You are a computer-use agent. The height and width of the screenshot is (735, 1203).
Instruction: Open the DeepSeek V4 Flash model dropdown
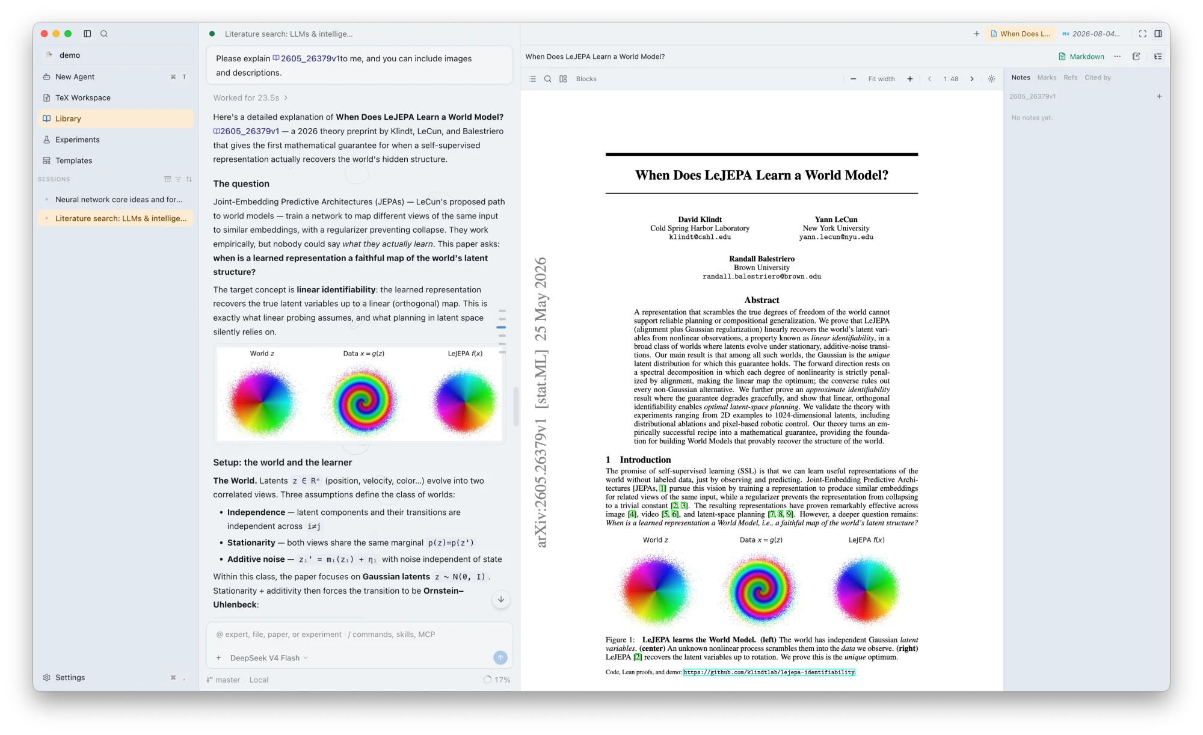269,658
